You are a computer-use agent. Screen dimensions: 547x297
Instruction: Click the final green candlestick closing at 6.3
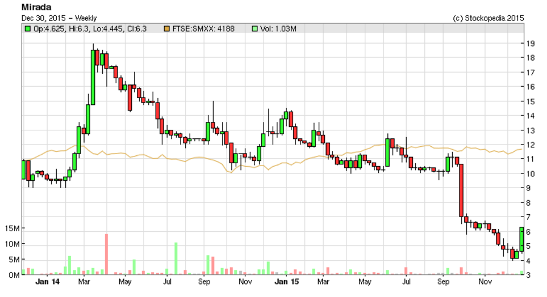(522, 239)
